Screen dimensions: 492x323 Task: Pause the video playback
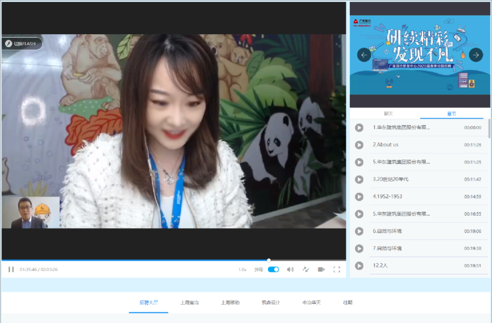pyautogui.click(x=11, y=269)
